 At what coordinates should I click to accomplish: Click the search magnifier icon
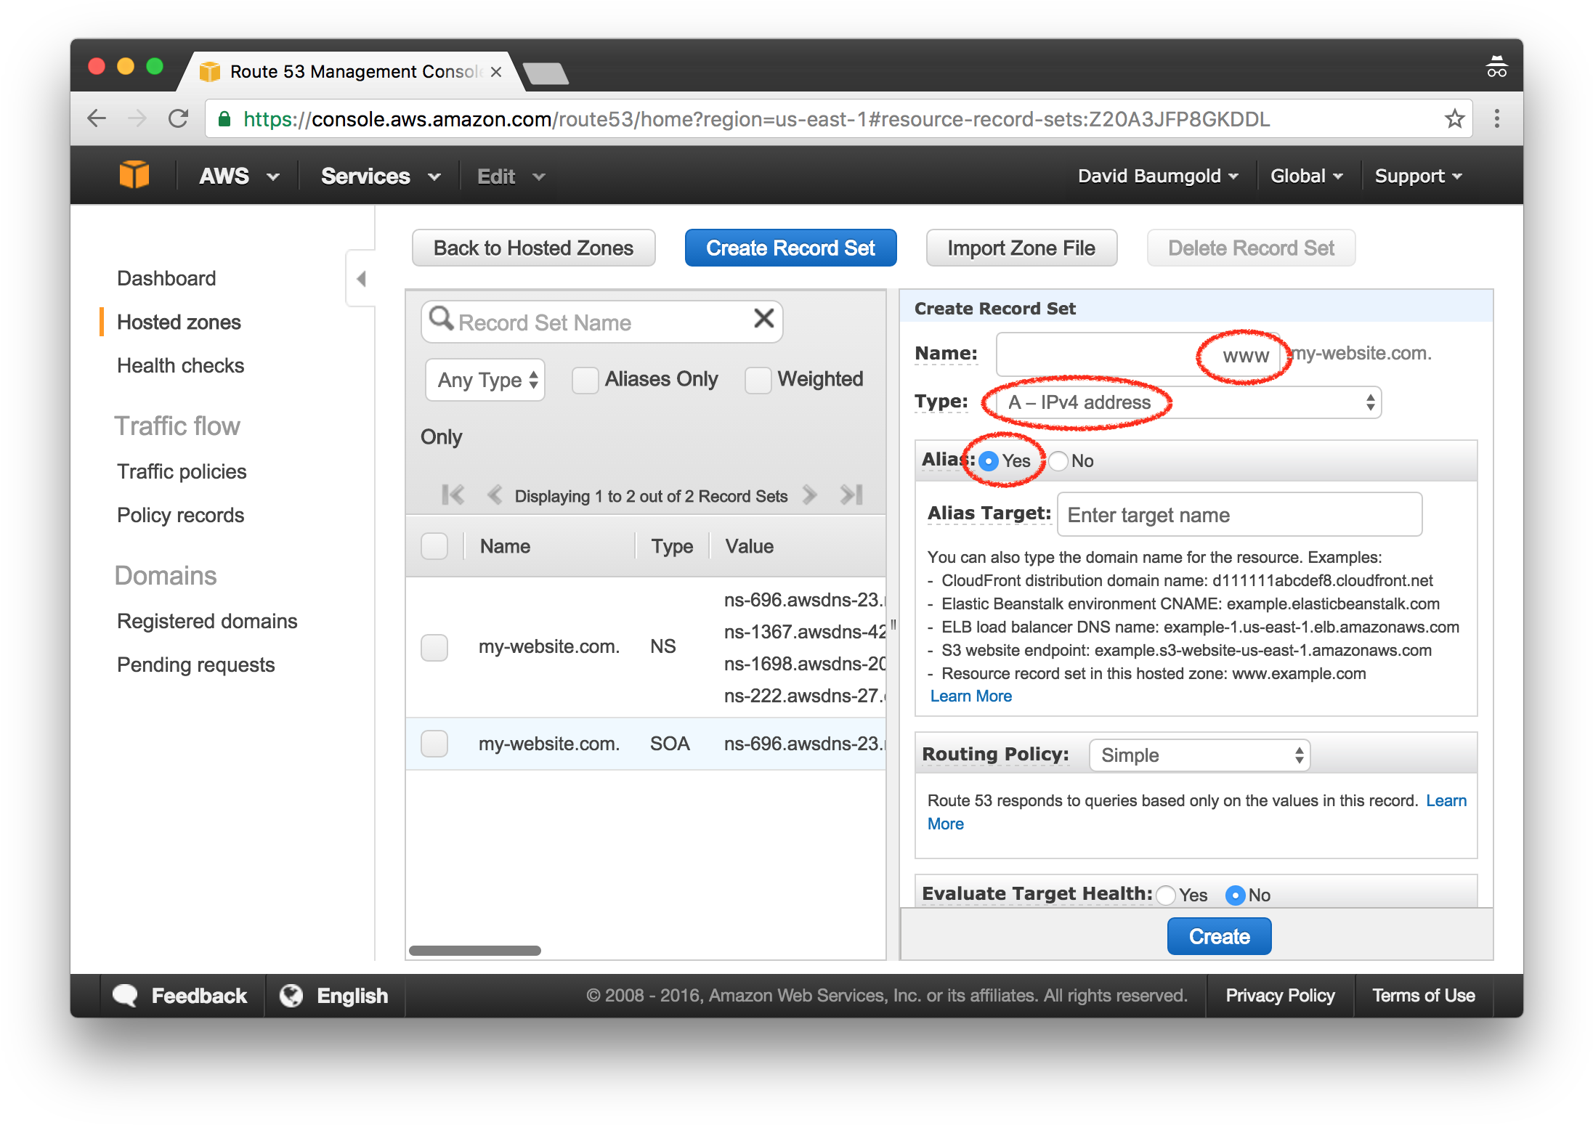[x=441, y=318]
